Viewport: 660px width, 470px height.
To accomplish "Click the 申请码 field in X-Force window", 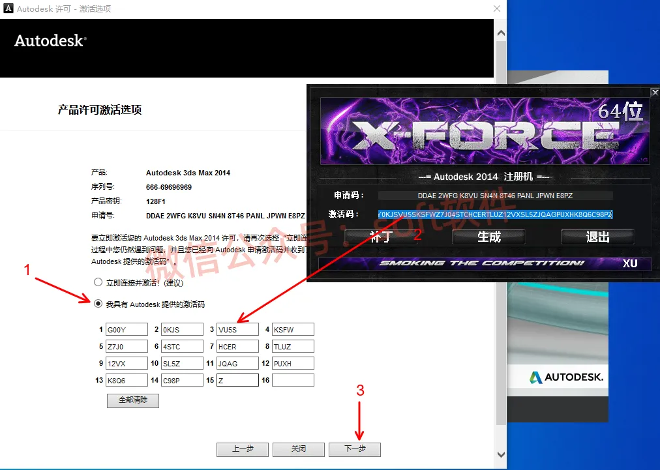I will [x=496, y=196].
